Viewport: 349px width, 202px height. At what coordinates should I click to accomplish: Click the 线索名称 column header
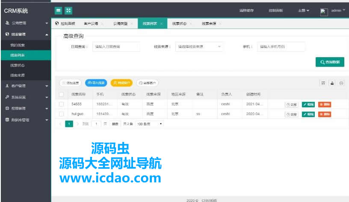click(79, 95)
